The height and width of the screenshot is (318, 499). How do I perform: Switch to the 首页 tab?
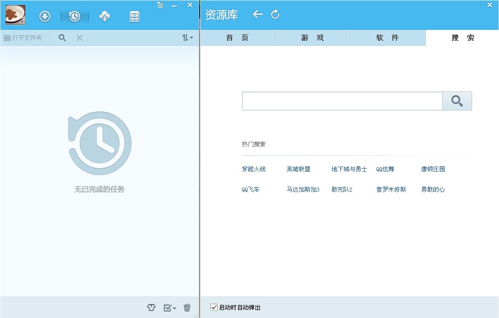238,38
